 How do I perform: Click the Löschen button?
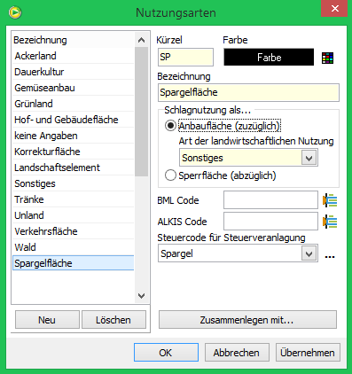[113, 320]
